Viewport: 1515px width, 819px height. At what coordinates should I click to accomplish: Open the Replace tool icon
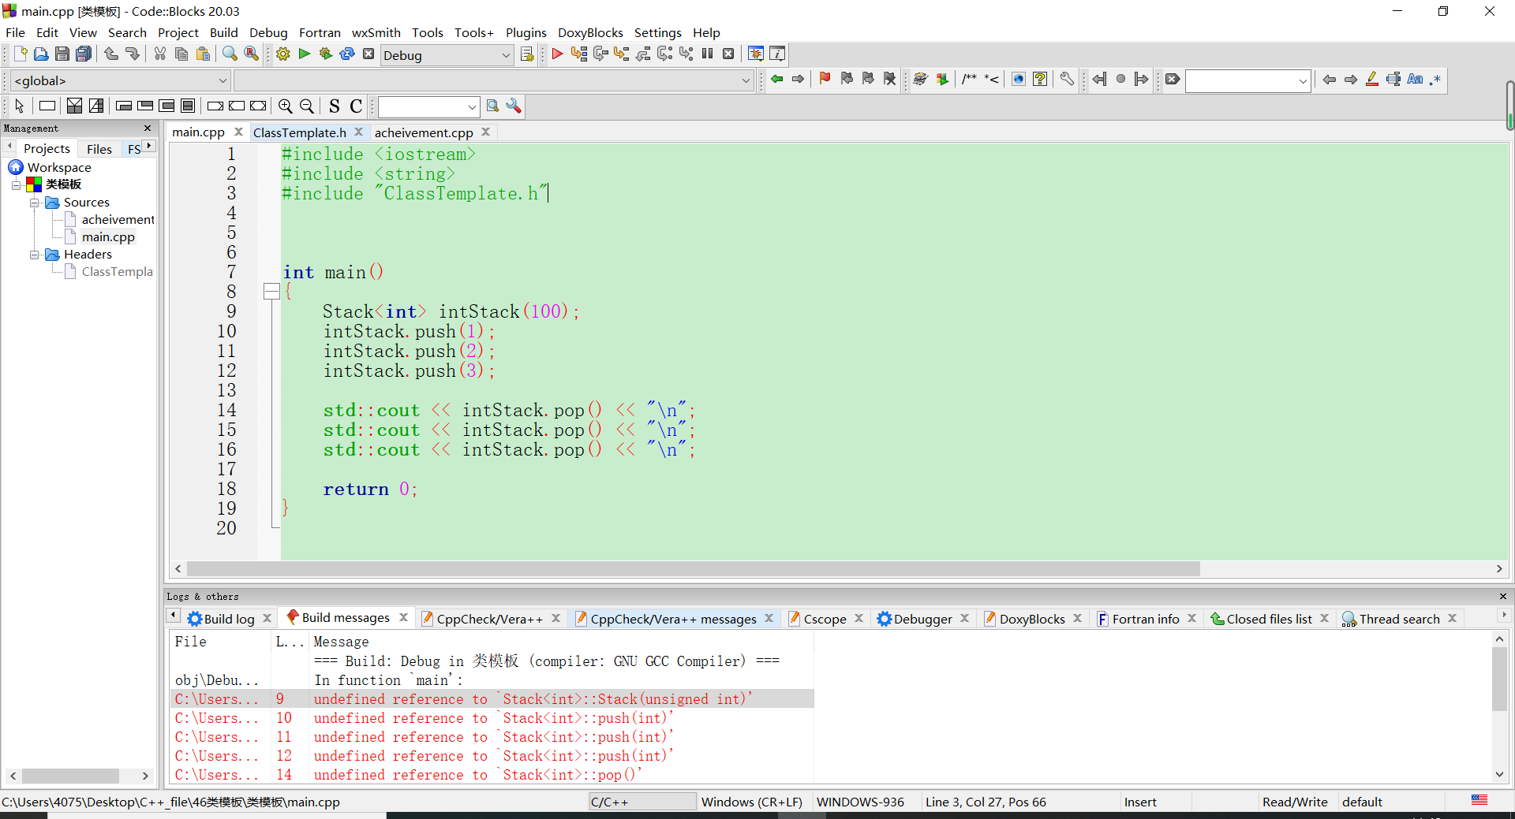[x=251, y=54]
